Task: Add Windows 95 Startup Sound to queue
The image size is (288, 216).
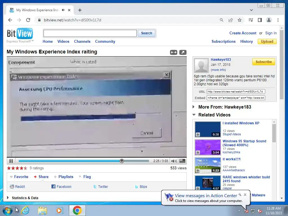Action: tap(198, 153)
